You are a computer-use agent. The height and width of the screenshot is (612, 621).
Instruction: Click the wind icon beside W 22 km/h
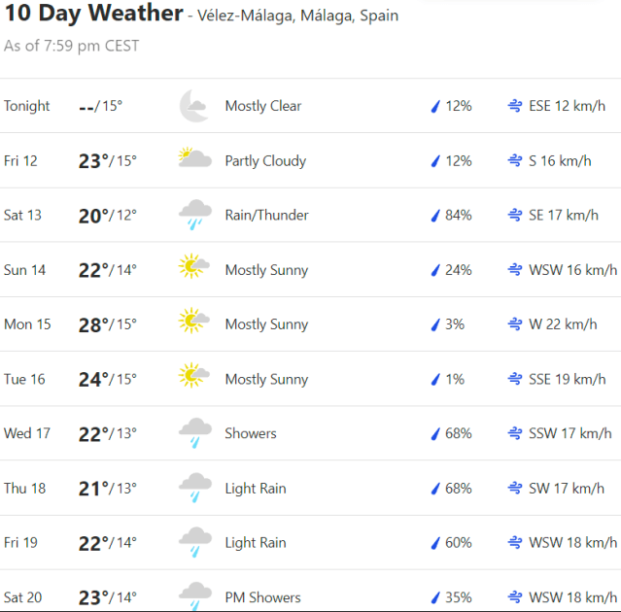[x=515, y=324]
